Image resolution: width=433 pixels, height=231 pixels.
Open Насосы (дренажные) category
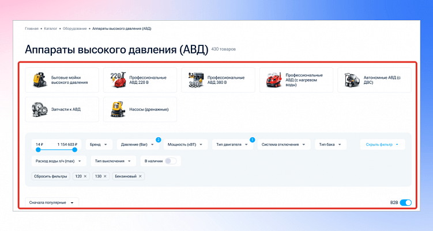tap(140, 109)
